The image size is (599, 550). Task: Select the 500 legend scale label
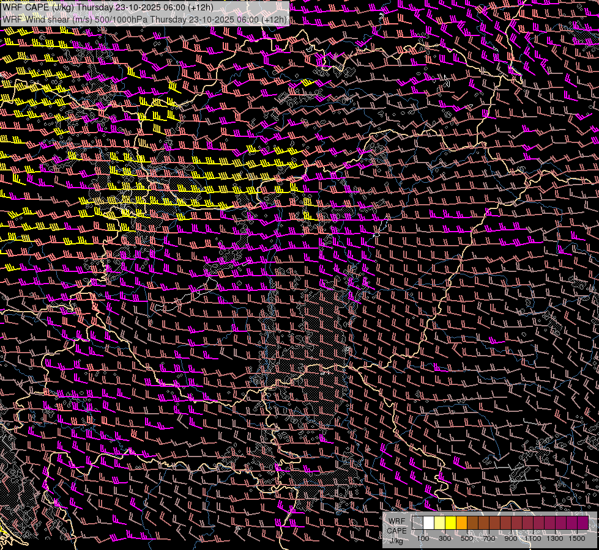point(467,538)
